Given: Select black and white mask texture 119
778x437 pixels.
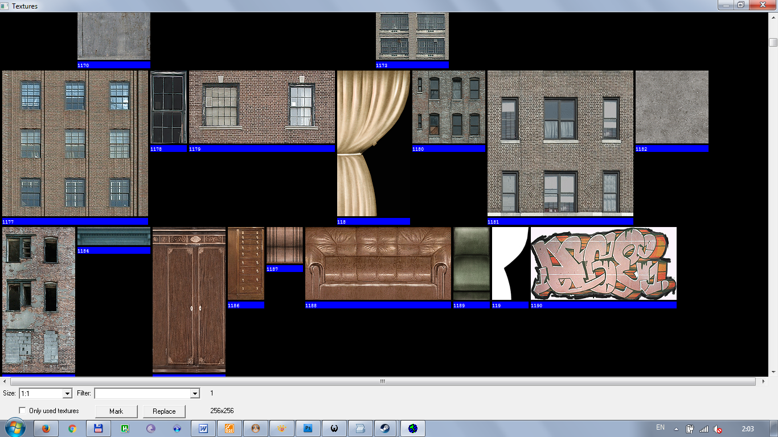Looking at the screenshot, I should pyautogui.click(x=510, y=263).
